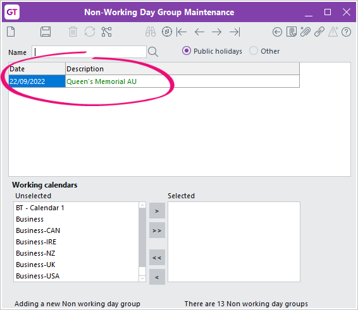Click the Unselected list down scroll arrow
The image size is (358, 310).
pos(142,278)
